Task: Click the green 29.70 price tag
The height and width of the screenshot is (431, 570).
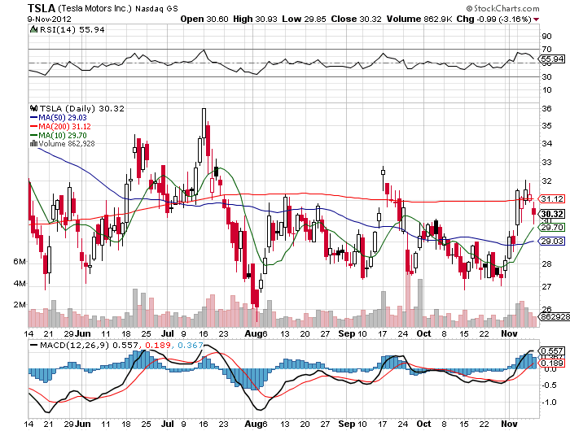Action: [x=552, y=228]
